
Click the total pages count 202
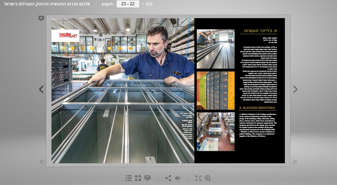click(x=149, y=4)
